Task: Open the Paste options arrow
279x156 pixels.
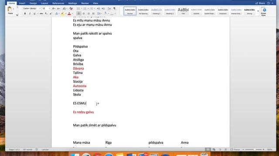Action: [x=14, y=9]
